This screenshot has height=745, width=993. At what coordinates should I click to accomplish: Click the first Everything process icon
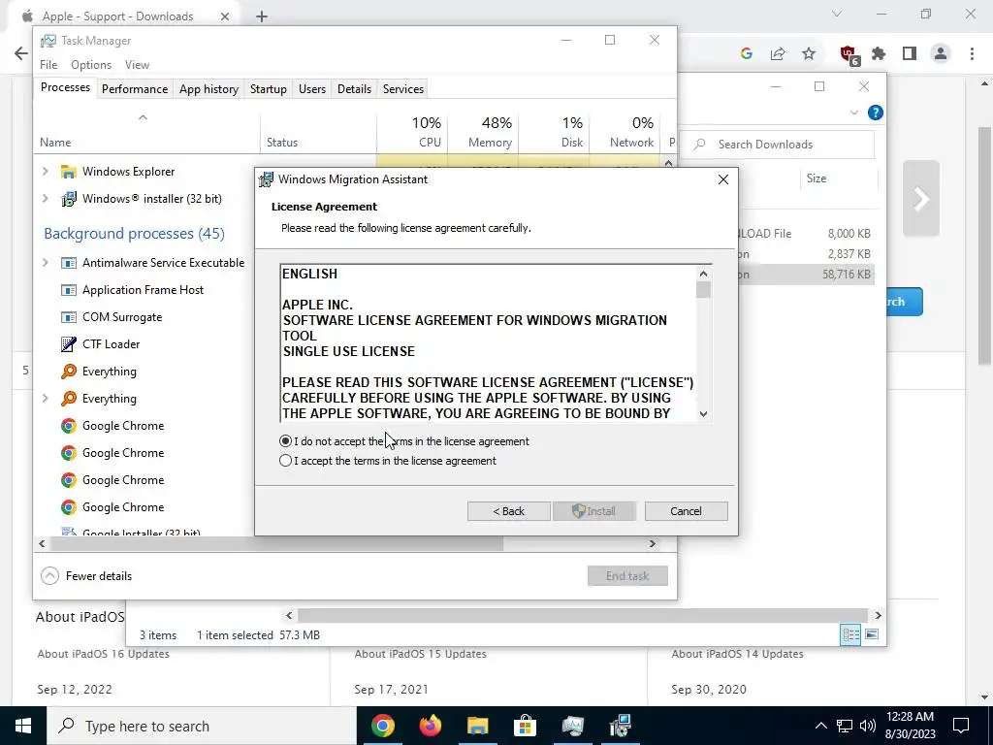pos(69,372)
